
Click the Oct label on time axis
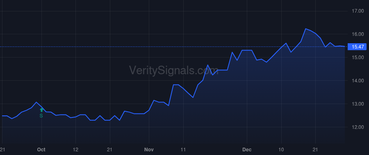point(41,150)
